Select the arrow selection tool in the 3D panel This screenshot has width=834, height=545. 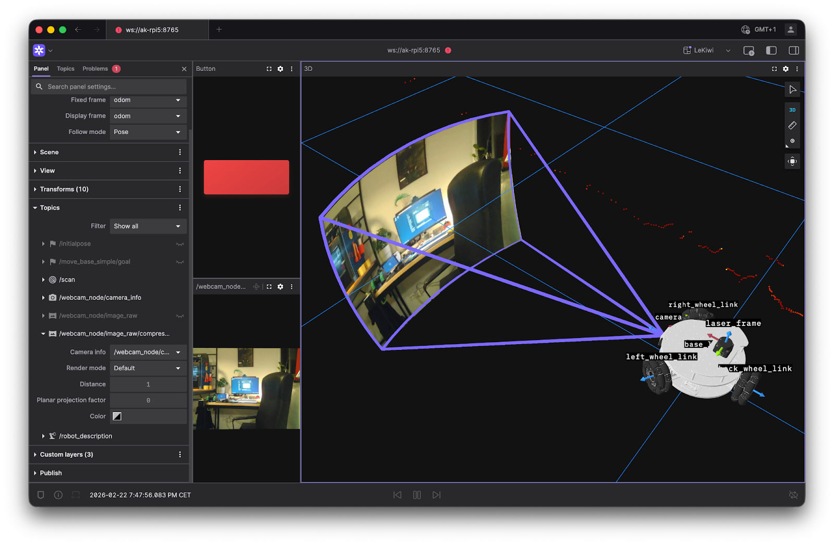pyautogui.click(x=792, y=89)
